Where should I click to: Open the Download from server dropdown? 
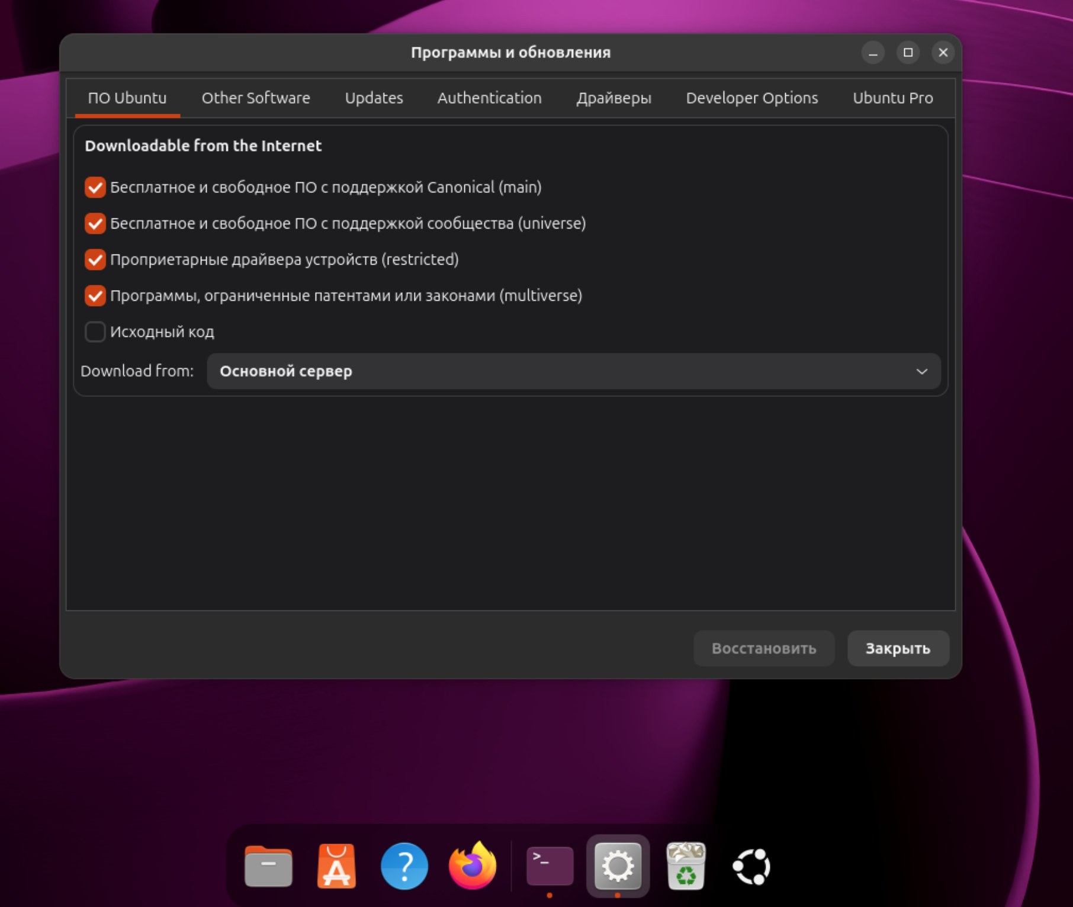[573, 371]
